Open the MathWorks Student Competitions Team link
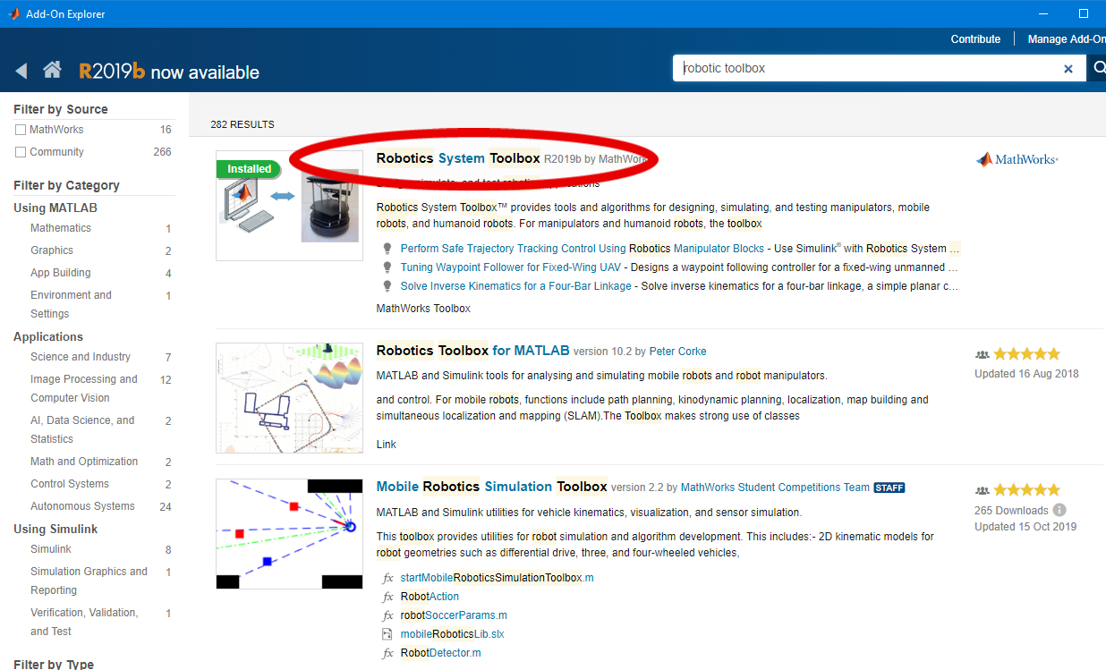This screenshot has height=670, width=1106. click(775, 488)
